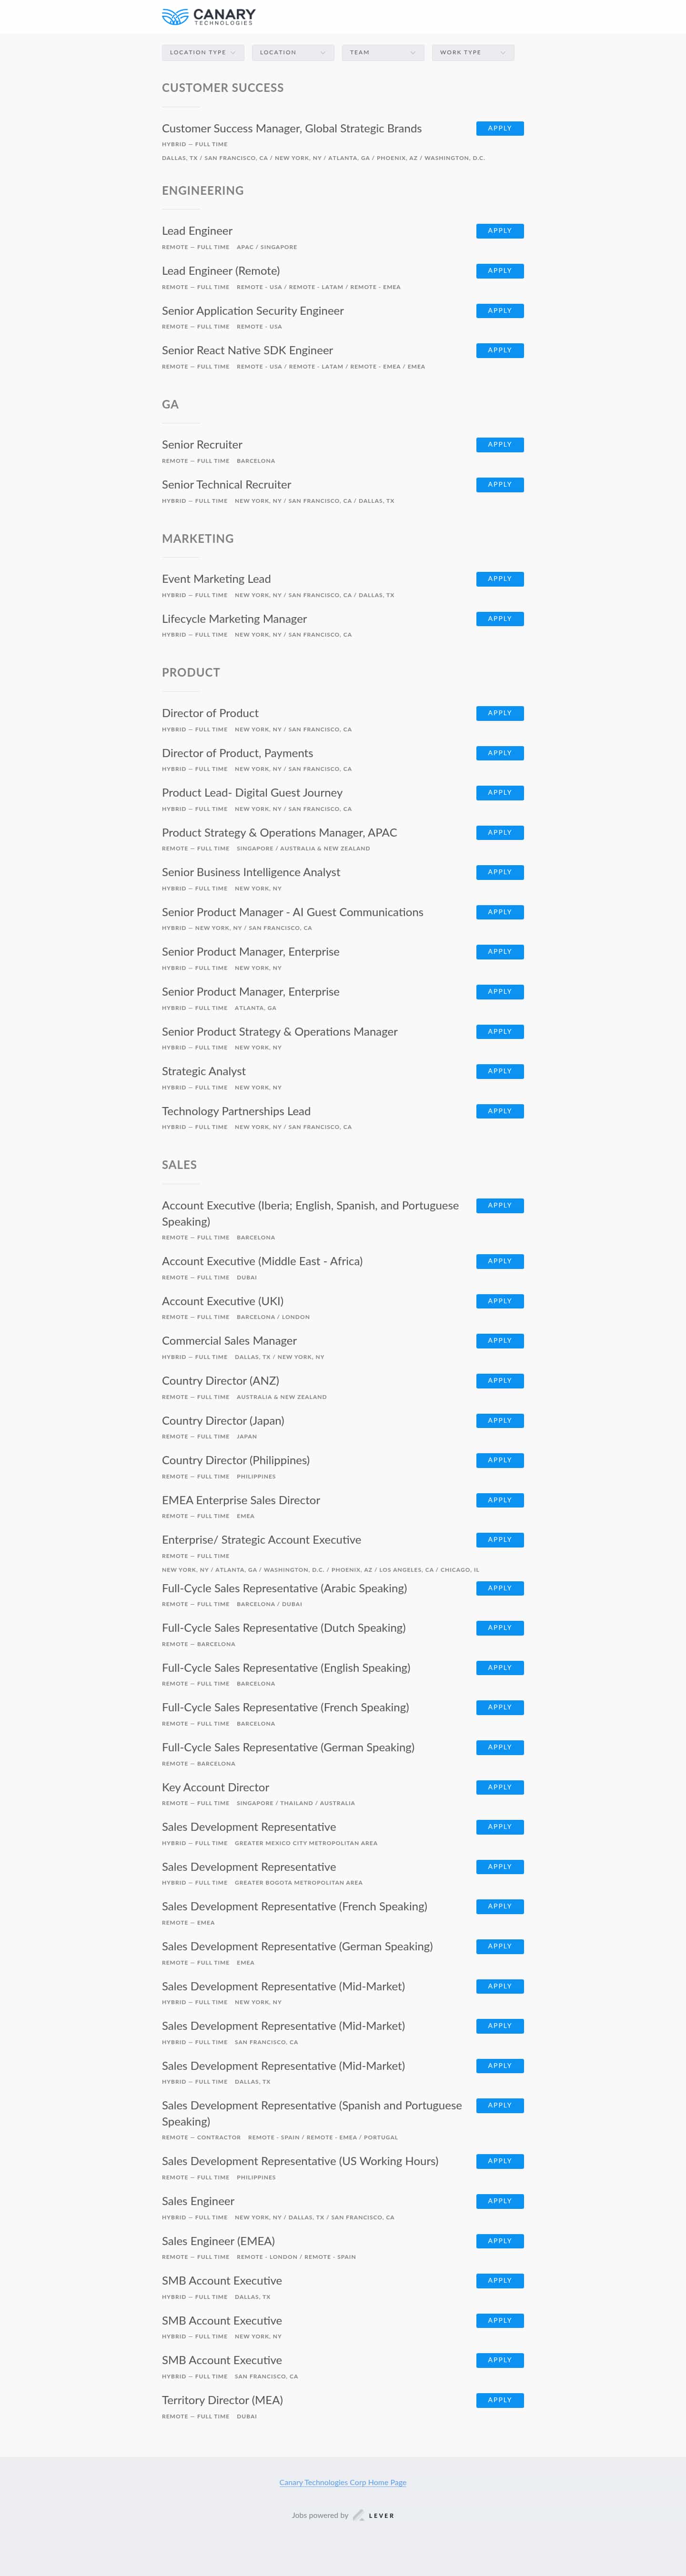Click the Lever logo in footer

tap(374, 2515)
